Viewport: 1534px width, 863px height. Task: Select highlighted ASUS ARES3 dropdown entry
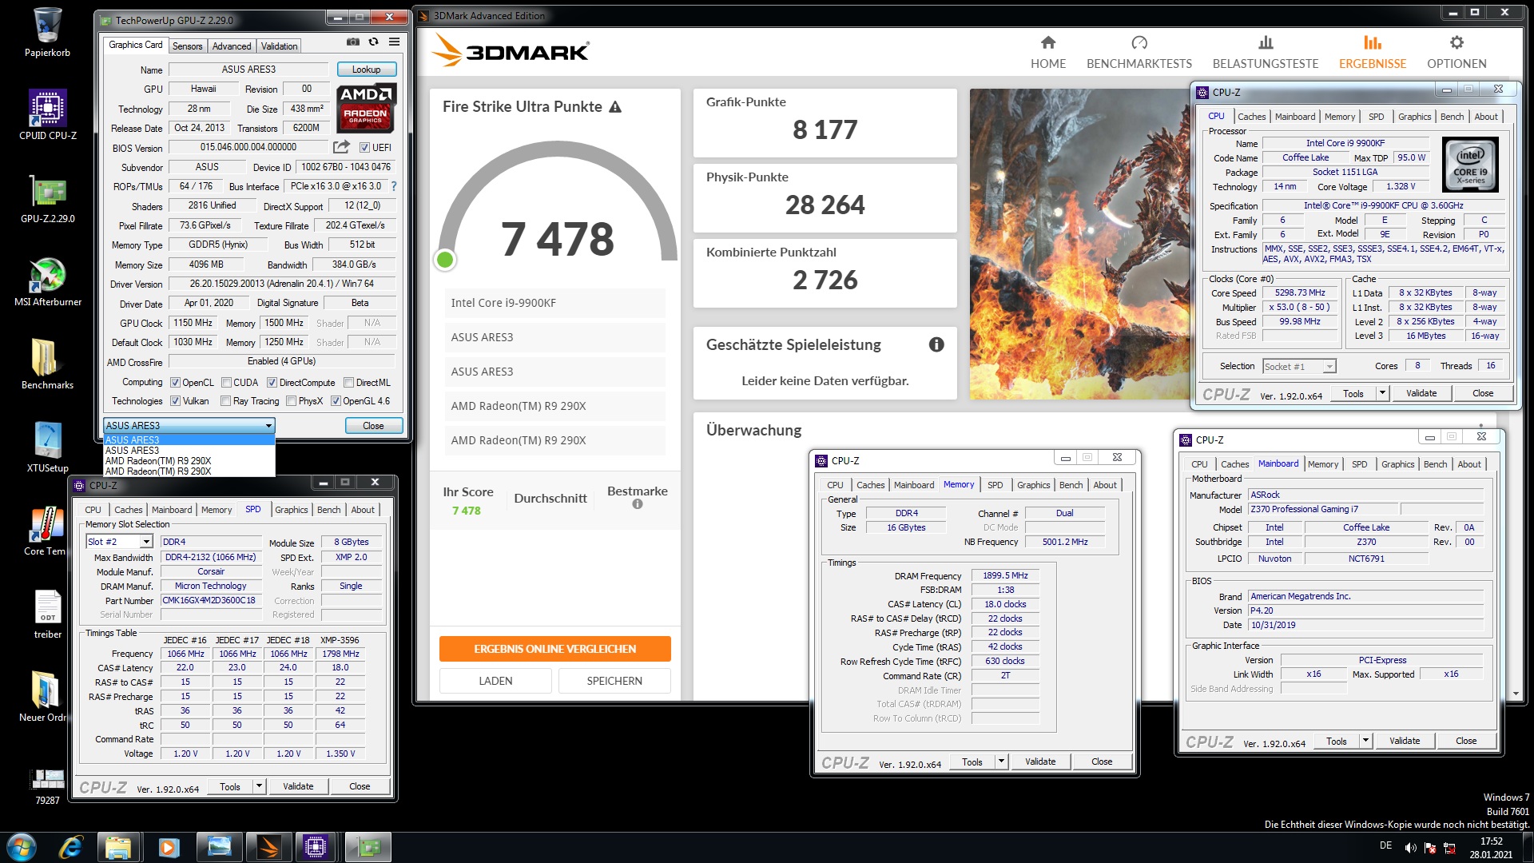[189, 440]
